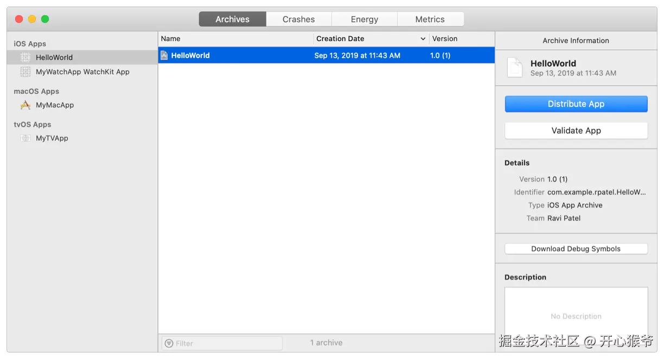664x359 pixels.
Task: Select HelloWorld under iOS Apps
Action: tap(82, 57)
